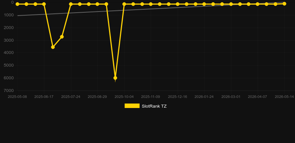This screenshot has width=295, height=143.
Task: Click the x-axis label 2025-05-08
Action: pos(17,97)
